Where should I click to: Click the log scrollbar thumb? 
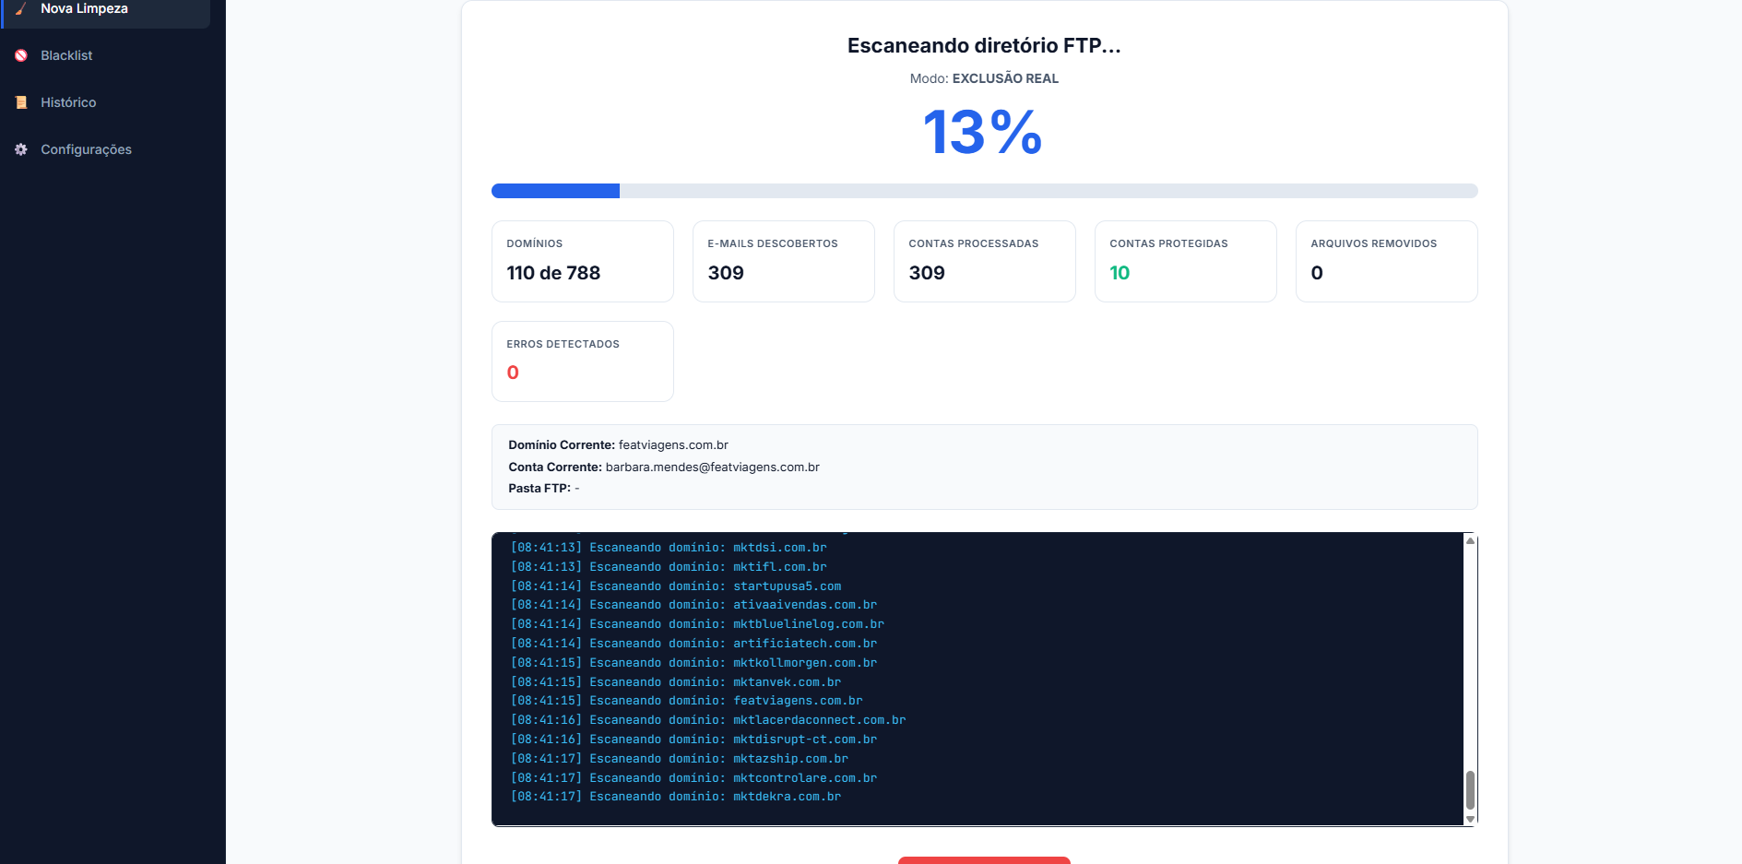coord(1470,790)
